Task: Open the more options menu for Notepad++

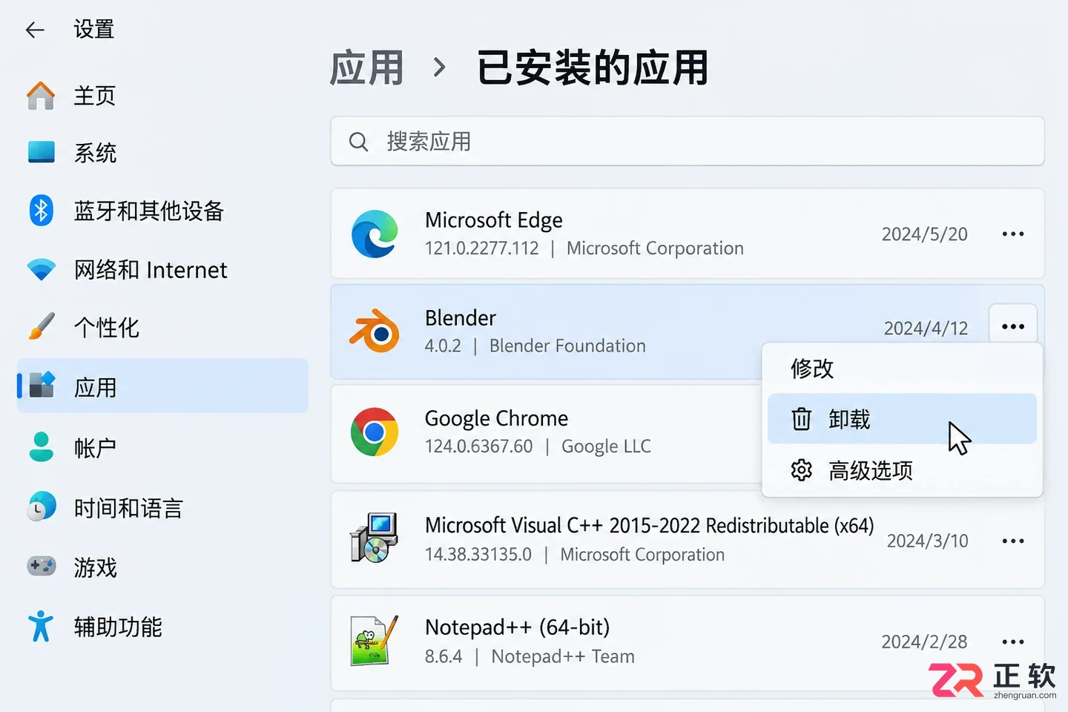Action: click(1013, 642)
